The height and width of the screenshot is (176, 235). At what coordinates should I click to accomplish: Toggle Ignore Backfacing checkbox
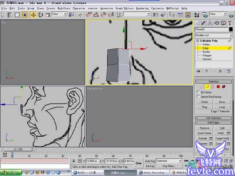[198, 97]
